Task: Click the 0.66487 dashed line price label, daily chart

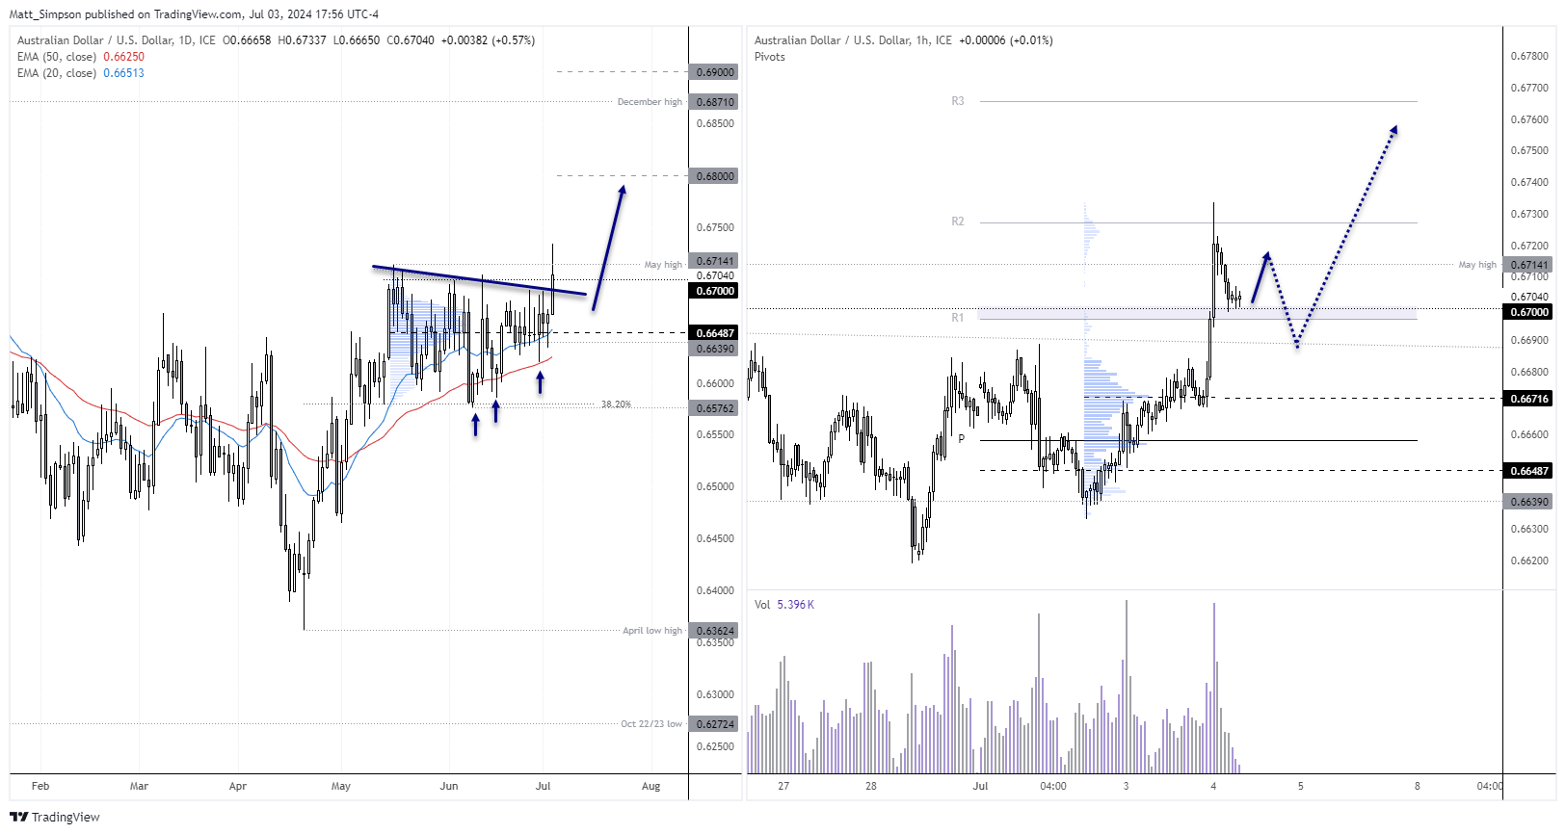Action: (715, 333)
